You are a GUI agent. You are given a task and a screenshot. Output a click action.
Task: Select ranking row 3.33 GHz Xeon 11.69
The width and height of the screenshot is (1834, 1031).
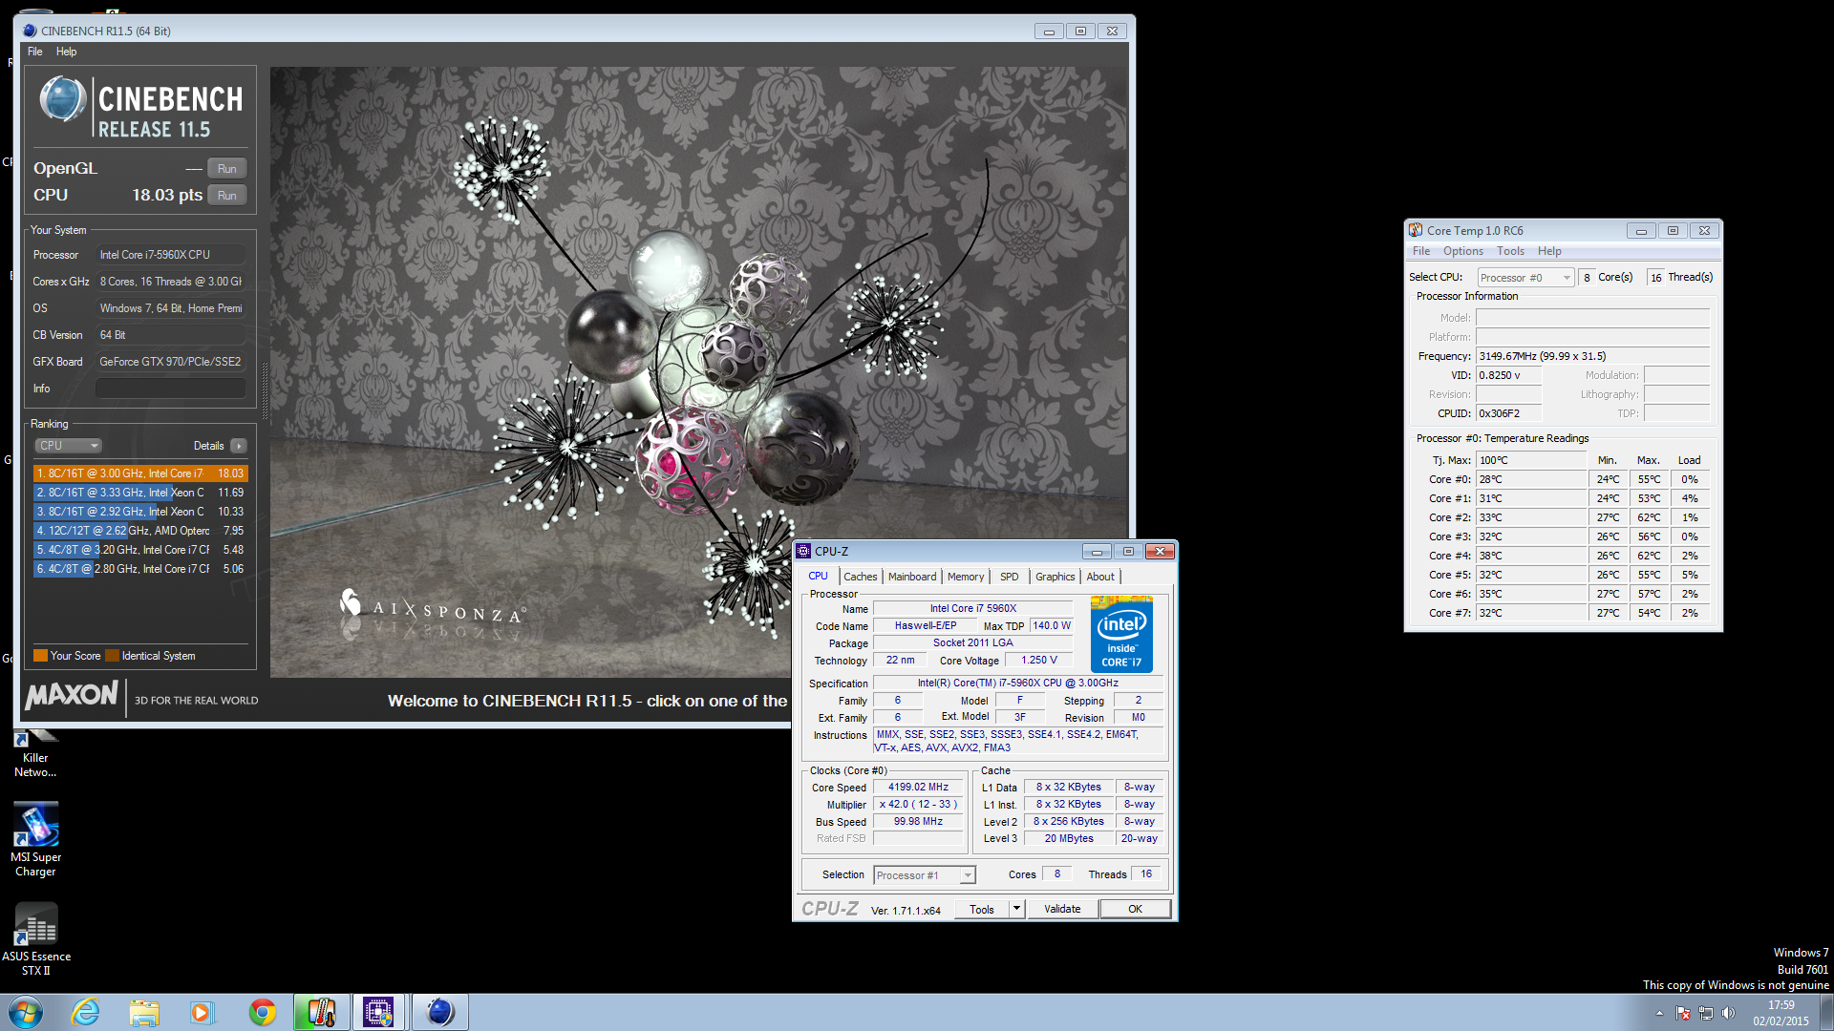click(140, 493)
